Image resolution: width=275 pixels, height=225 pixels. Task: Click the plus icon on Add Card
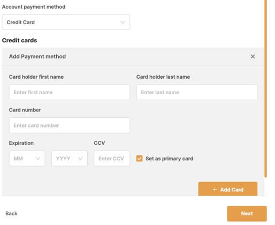coord(215,190)
